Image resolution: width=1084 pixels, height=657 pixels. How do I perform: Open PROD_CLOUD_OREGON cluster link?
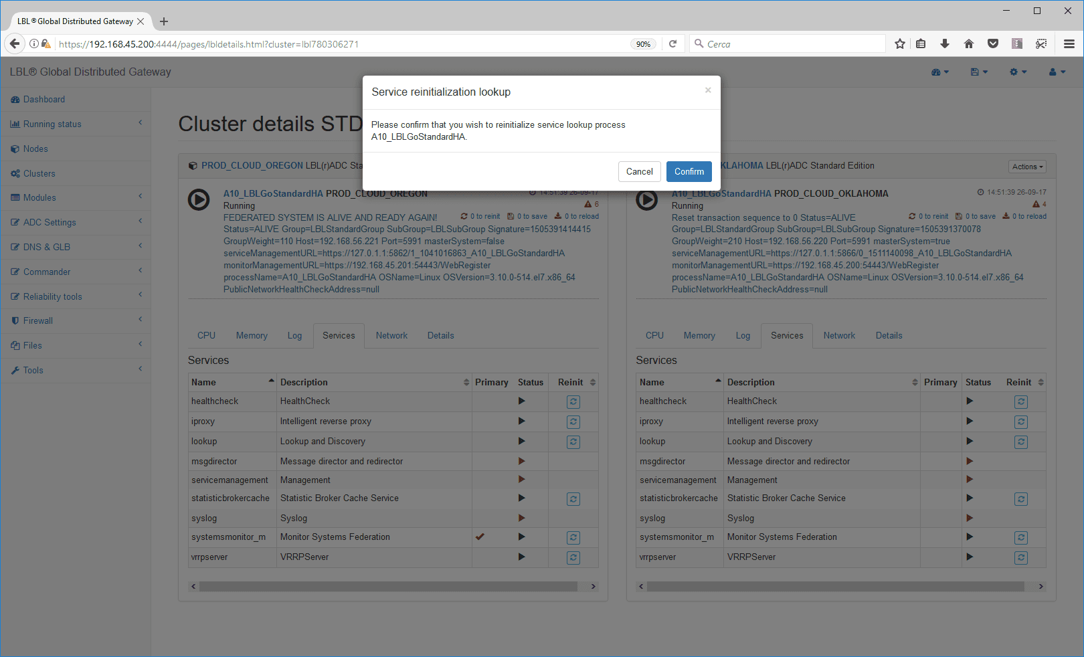click(252, 166)
